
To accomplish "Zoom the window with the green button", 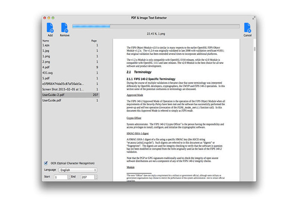I will click(53, 18).
